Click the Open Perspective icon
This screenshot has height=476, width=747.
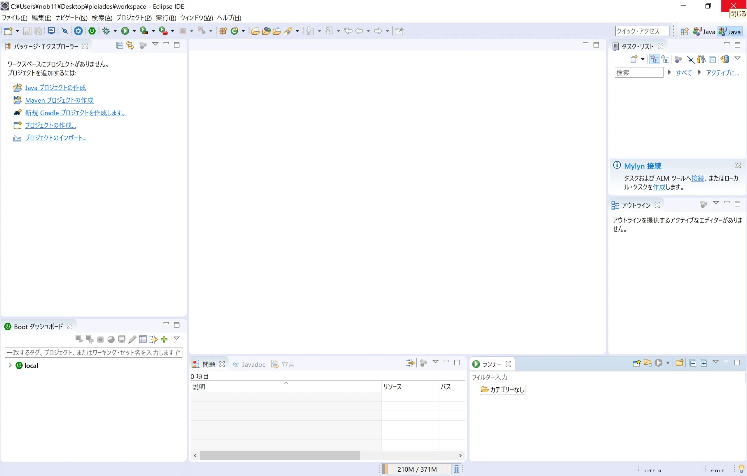pyautogui.click(x=685, y=31)
